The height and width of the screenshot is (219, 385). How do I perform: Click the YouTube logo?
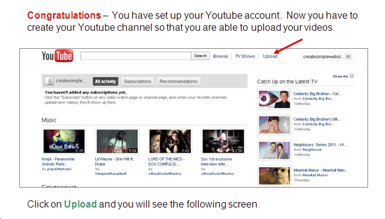click(x=57, y=56)
